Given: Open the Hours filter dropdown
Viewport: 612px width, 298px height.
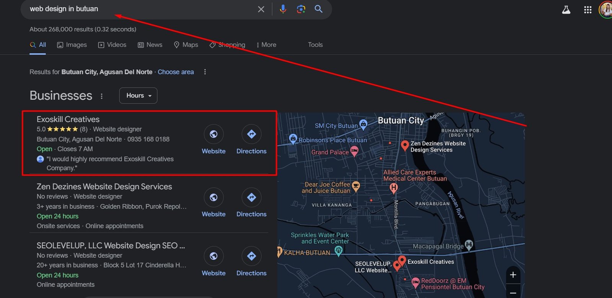Looking at the screenshot, I should tap(138, 96).
